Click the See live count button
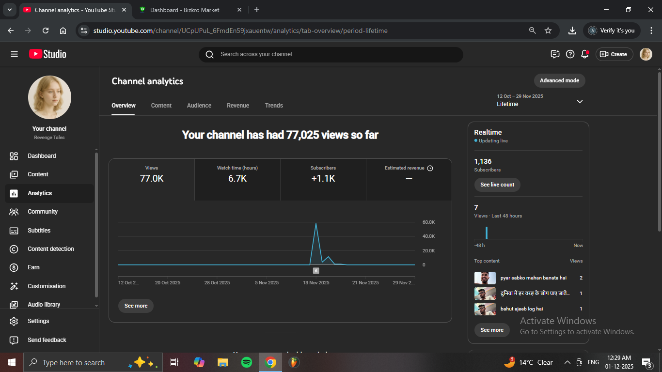This screenshot has height=372, width=662. [497, 185]
